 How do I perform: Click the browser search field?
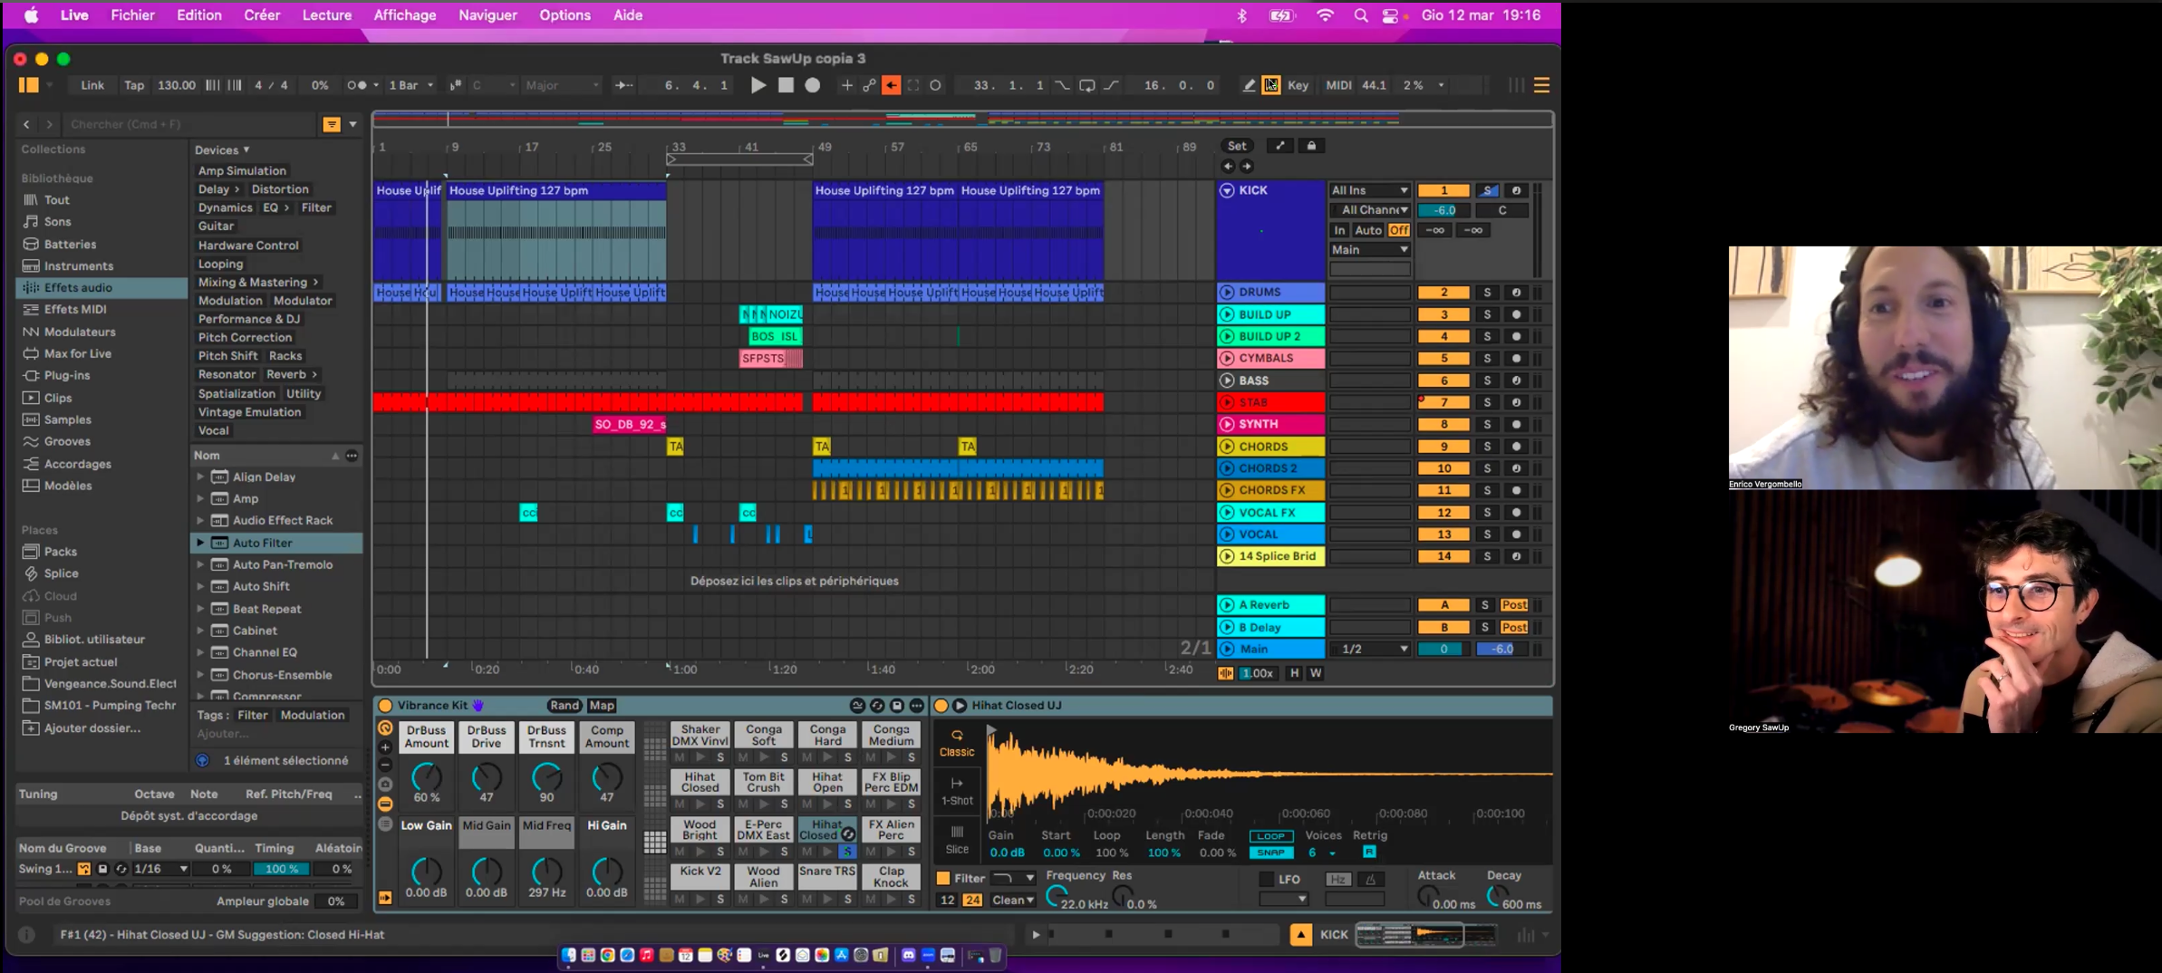coord(188,124)
